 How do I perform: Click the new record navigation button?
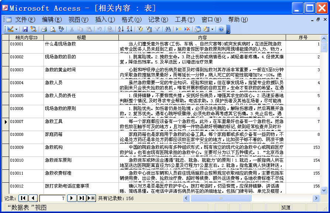pos(91,198)
